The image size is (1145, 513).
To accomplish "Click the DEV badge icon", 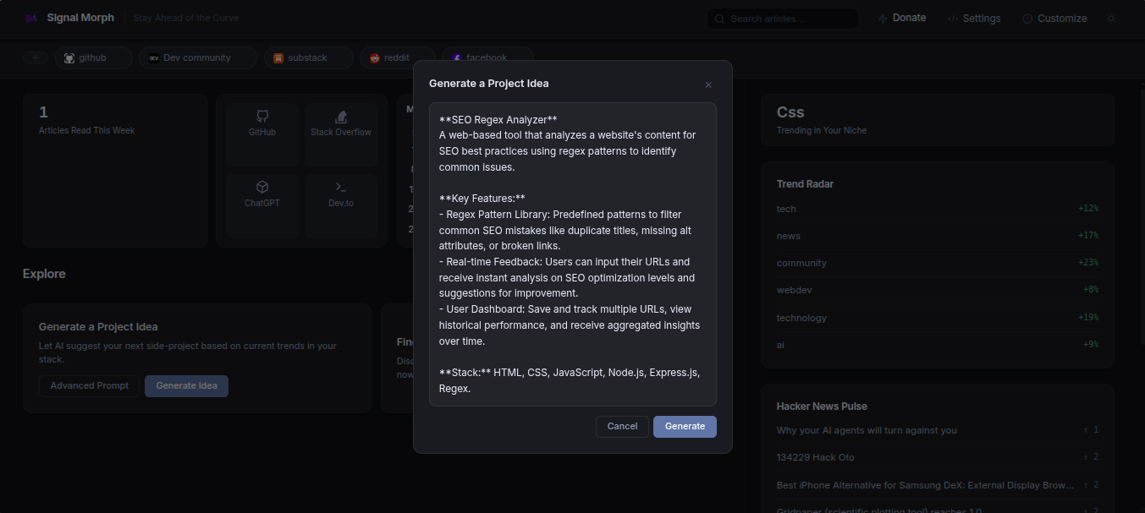I will (x=154, y=58).
